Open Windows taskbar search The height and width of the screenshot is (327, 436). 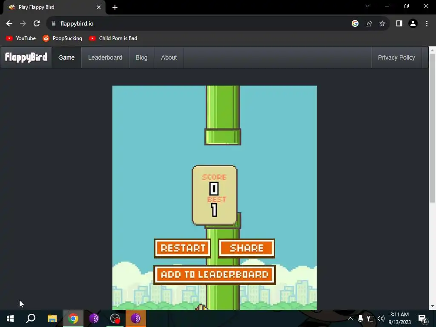(x=31, y=318)
